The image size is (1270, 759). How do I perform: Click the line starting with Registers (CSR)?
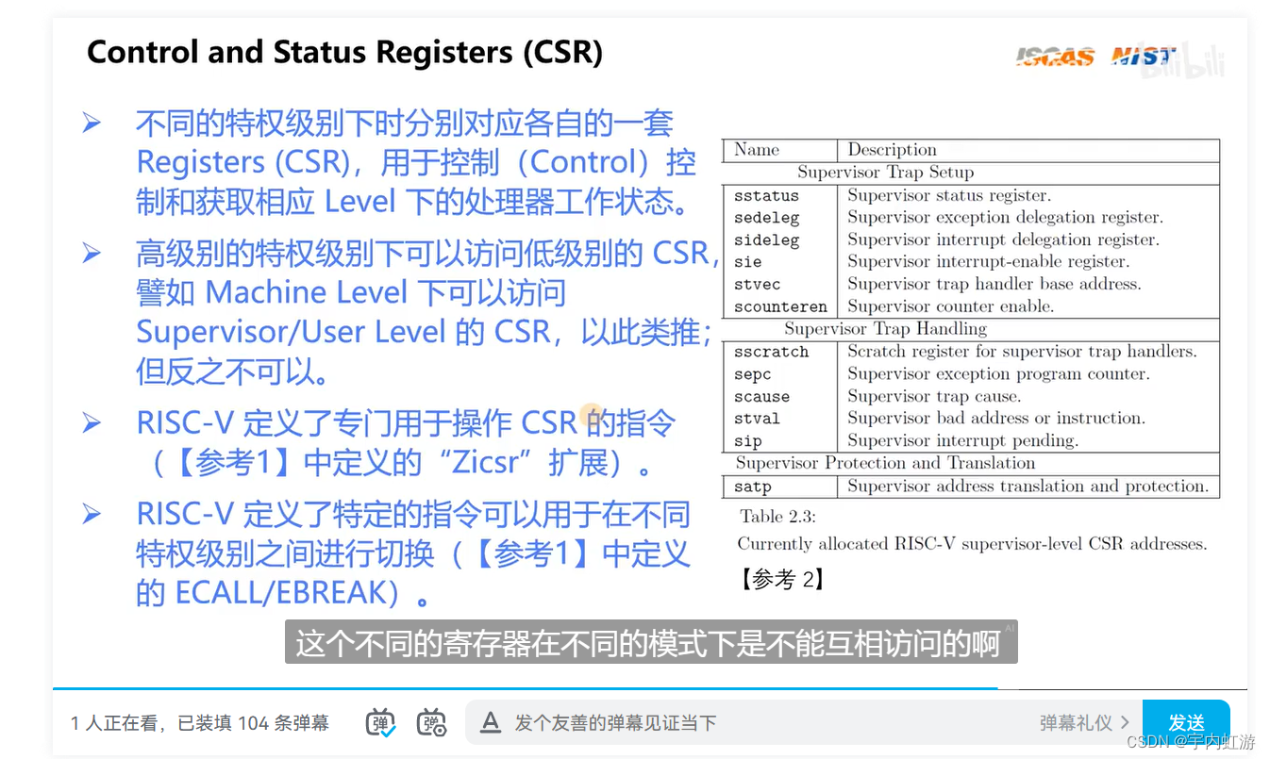(x=416, y=162)
